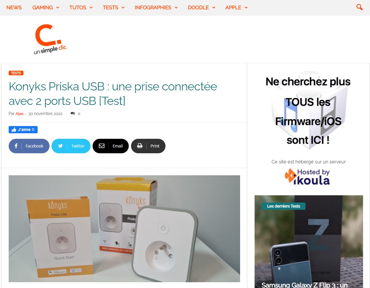Image resolution: width=370 pixels, height=288 pixels.
Task: Open the Firmware/iOS banner image
Action: click(308, 111)
